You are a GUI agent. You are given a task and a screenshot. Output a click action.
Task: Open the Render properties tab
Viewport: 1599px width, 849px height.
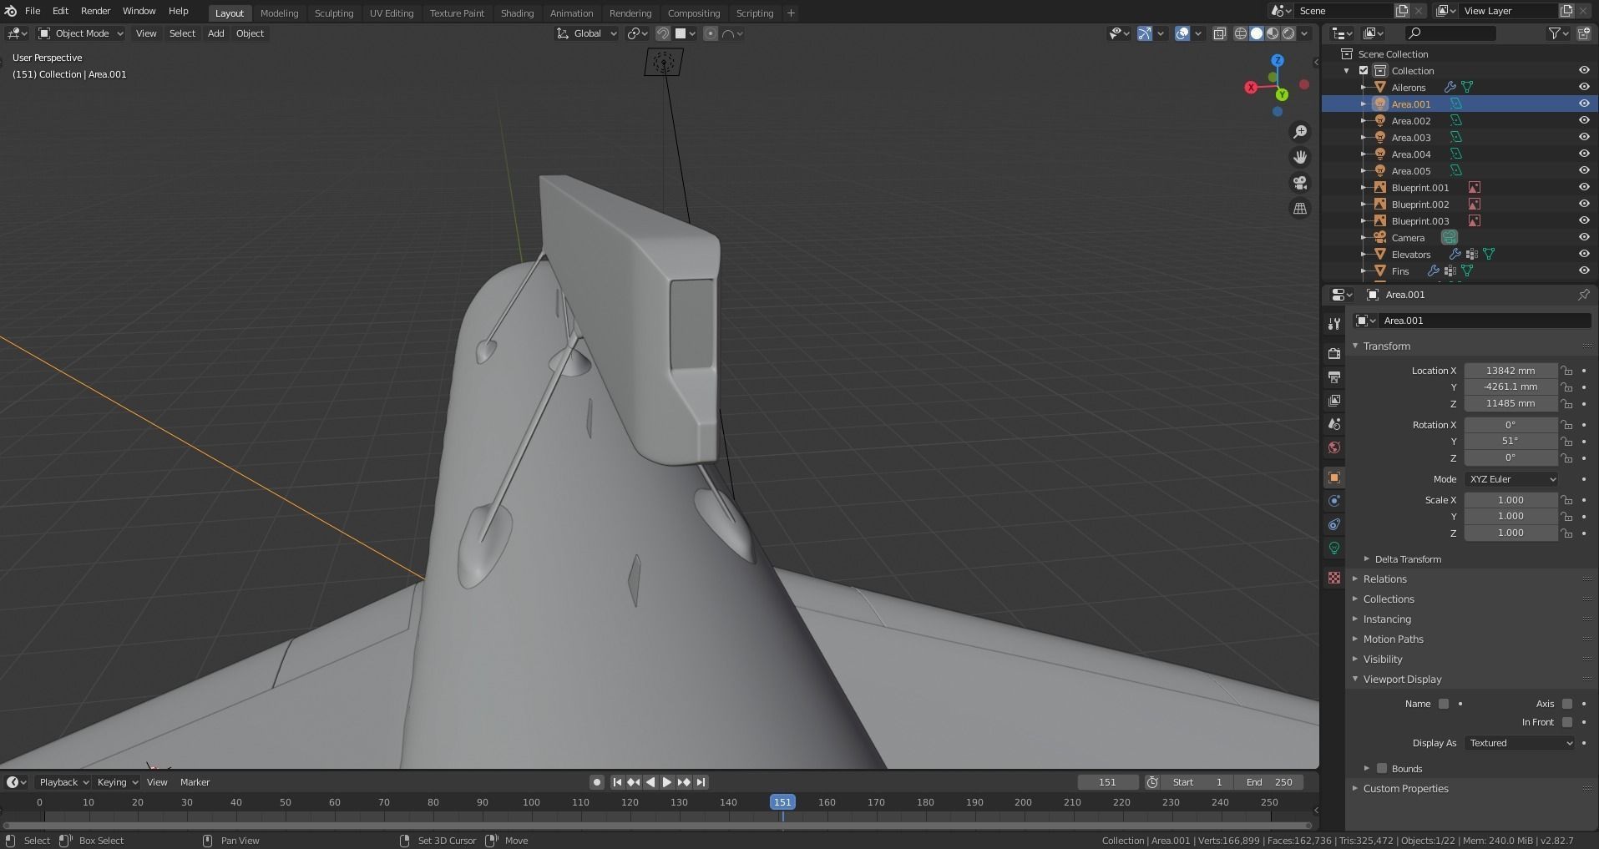pyautogui.click(x=1334, y=354)
